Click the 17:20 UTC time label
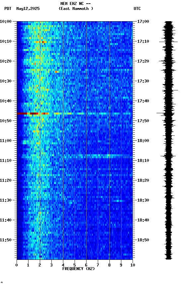183x286 pixels. click(143, 61)
